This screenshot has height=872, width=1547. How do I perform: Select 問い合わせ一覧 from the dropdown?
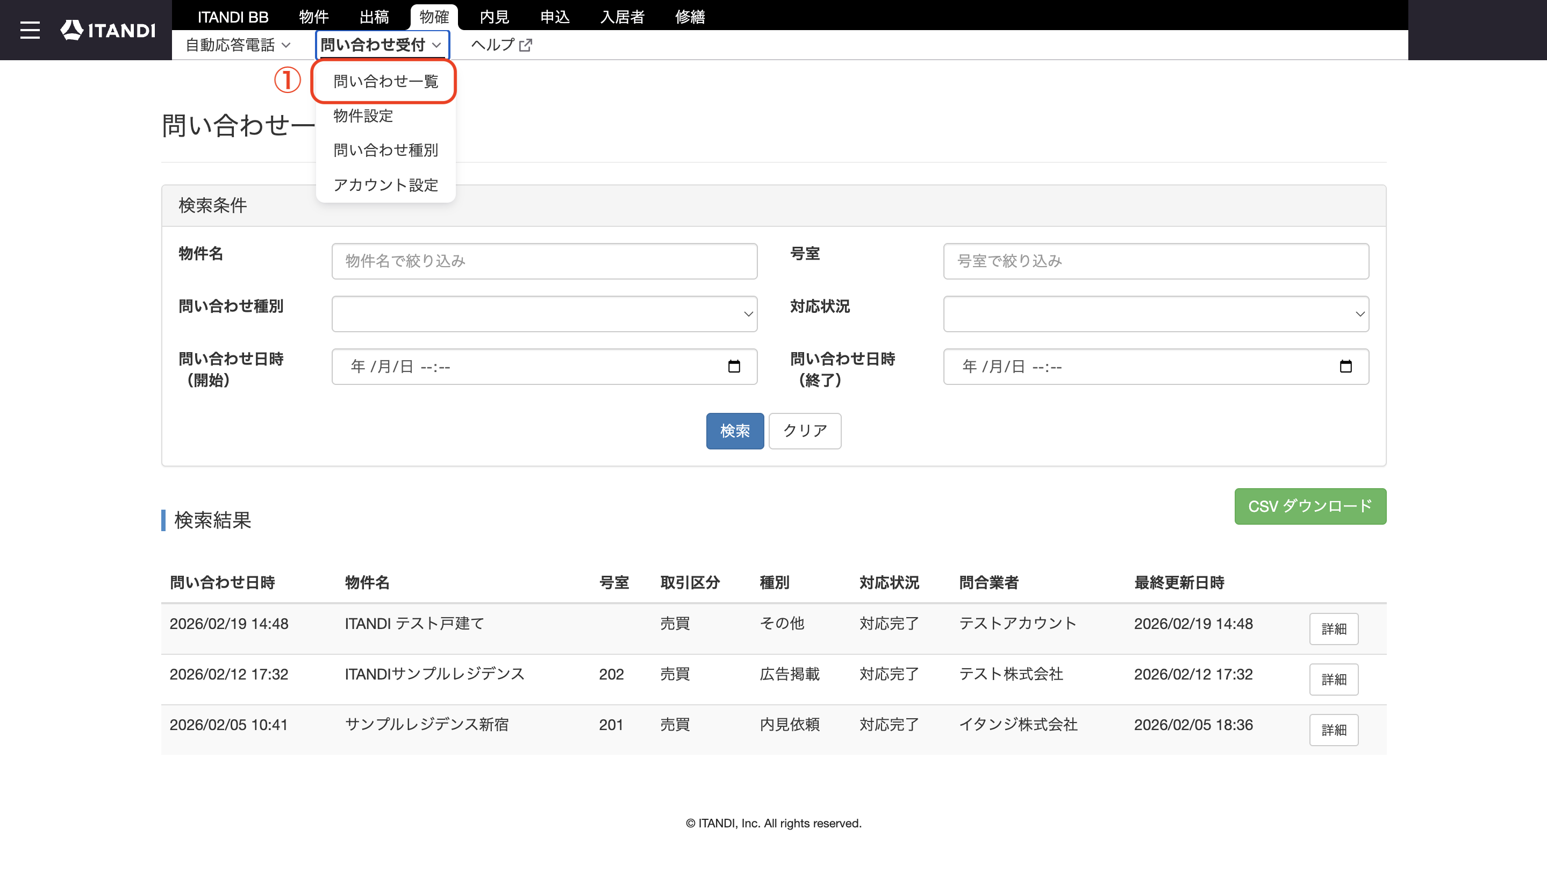pos(385,81)
